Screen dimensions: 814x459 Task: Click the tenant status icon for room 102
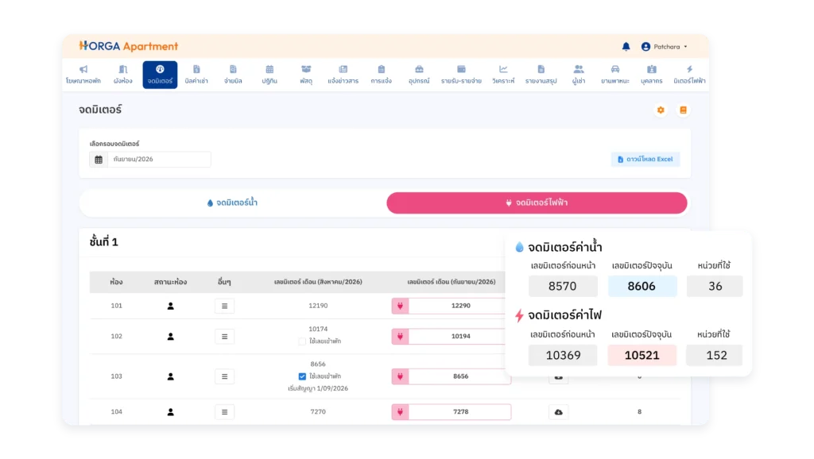pyautogui.click(x=170, y=337)
